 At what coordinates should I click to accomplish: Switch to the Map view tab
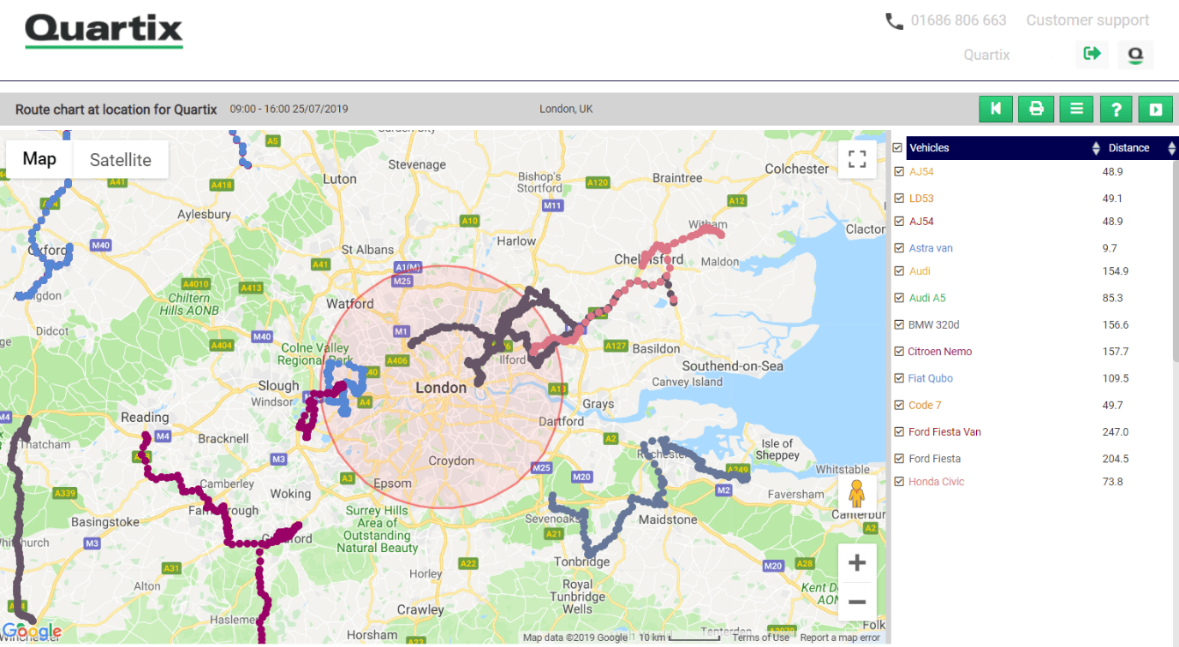coord(39,159)
